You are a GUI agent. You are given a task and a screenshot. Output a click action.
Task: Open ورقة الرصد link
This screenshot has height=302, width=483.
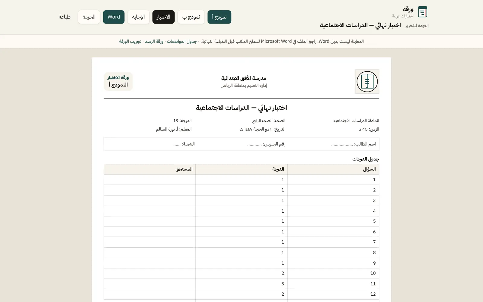154,41
